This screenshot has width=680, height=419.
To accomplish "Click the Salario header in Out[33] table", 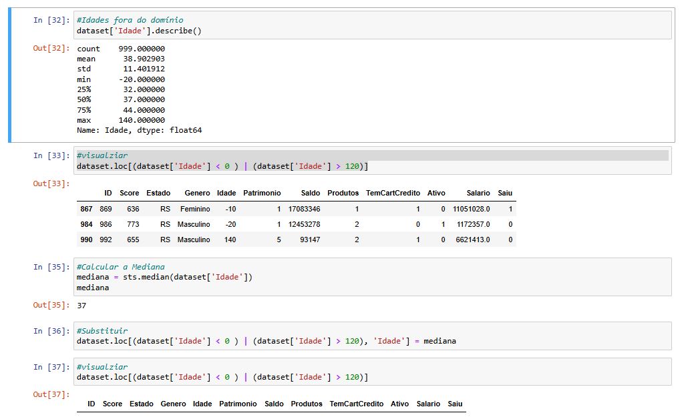I will click(x=478, y=193).
